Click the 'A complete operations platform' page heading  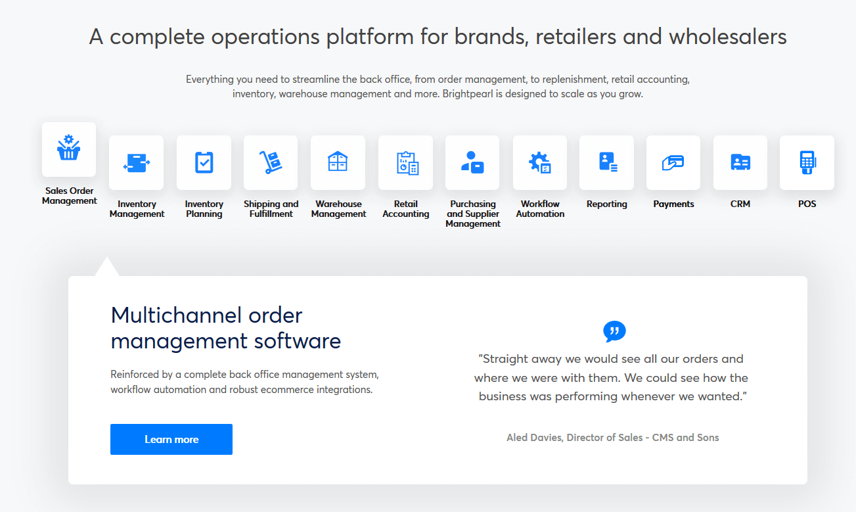click(x=438, y=37)
